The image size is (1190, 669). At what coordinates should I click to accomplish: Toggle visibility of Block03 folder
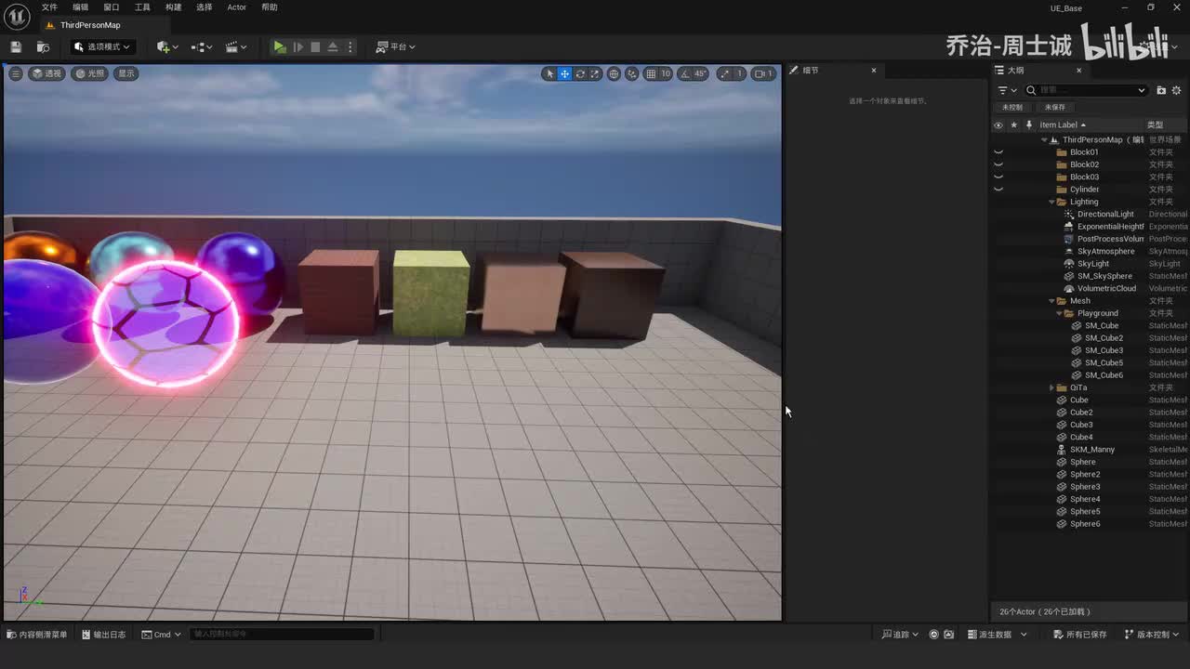click(998, 177)
